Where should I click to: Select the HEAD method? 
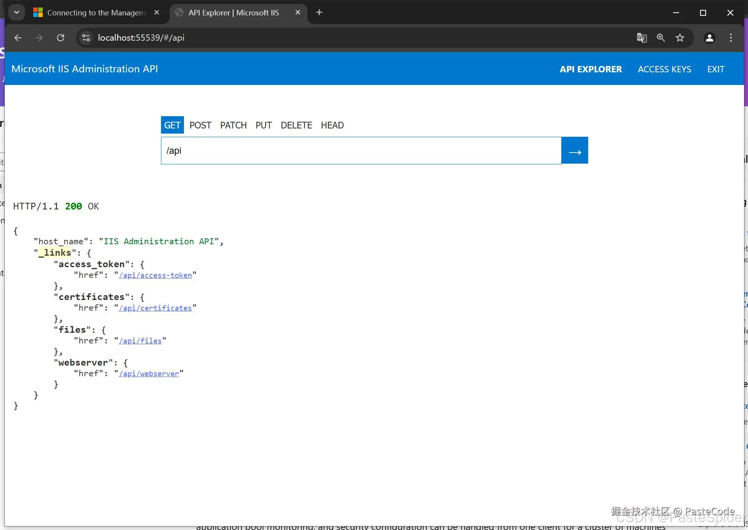(x=332, y=125)
